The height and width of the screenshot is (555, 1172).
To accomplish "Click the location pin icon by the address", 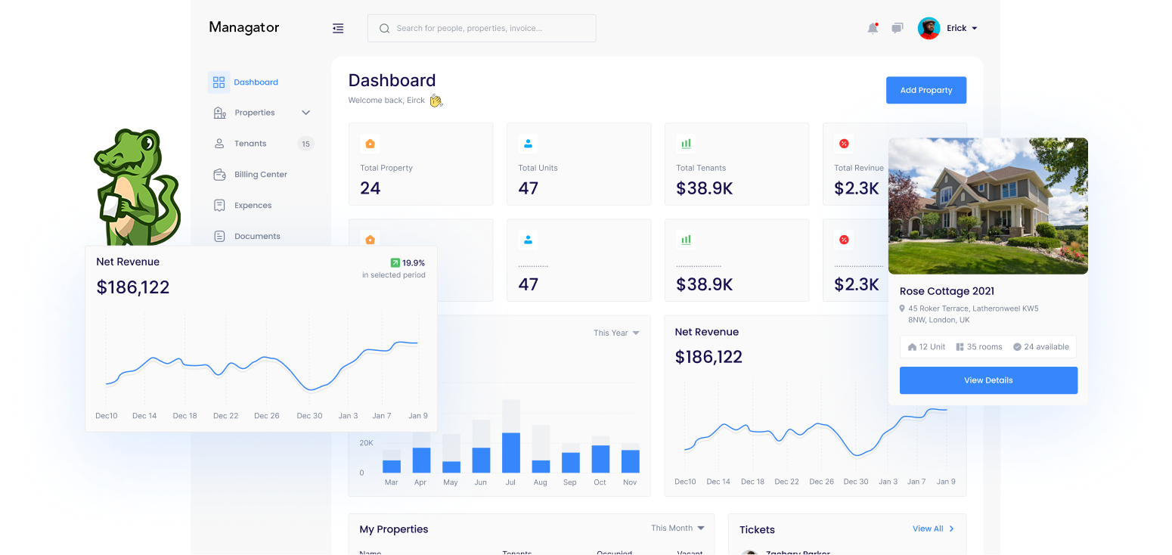I will click(x=902, y=309).
